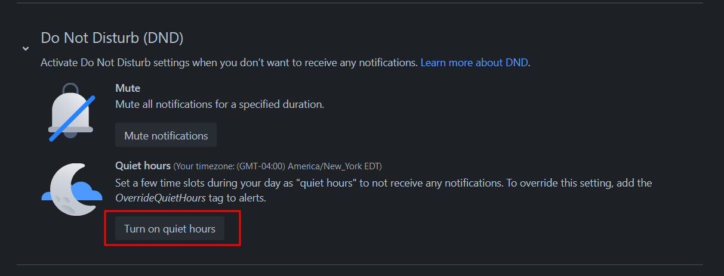The image size is (724, 276).
Task: Click the Do Not Disturb (DND) heading
Action: pos(112,38)
